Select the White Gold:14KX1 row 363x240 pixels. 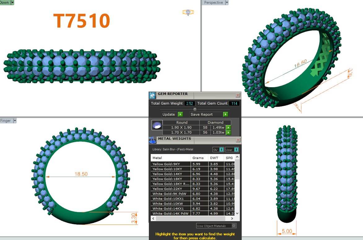[x=192, y=208]
